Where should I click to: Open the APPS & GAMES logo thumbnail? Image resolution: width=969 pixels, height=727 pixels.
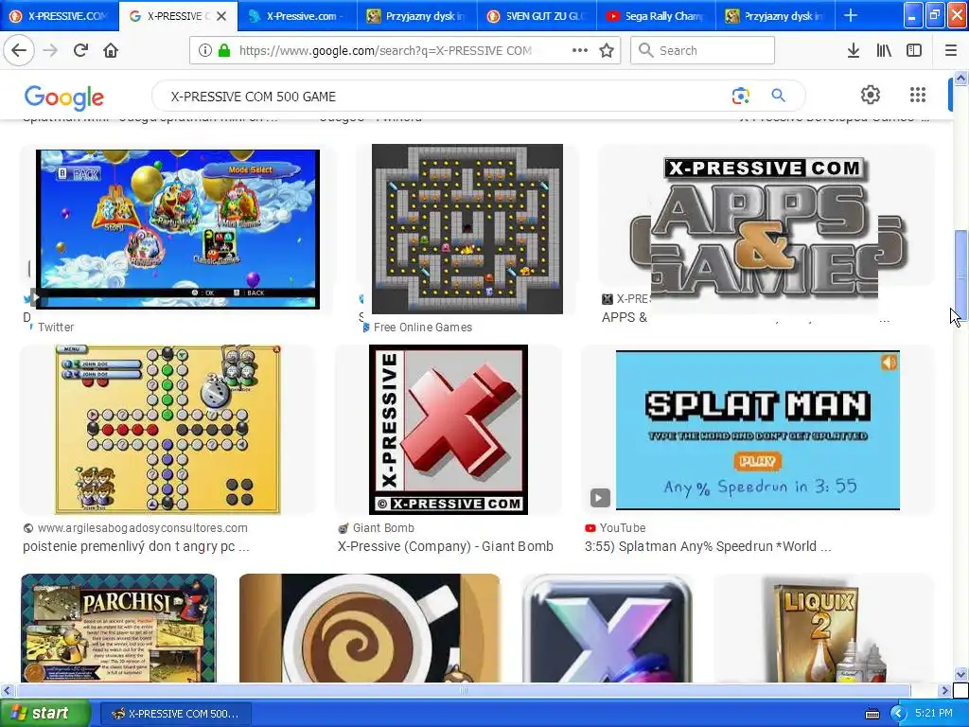click(x=766, y=230)
